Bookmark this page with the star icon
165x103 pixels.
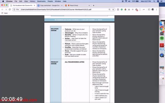[113, 10]
